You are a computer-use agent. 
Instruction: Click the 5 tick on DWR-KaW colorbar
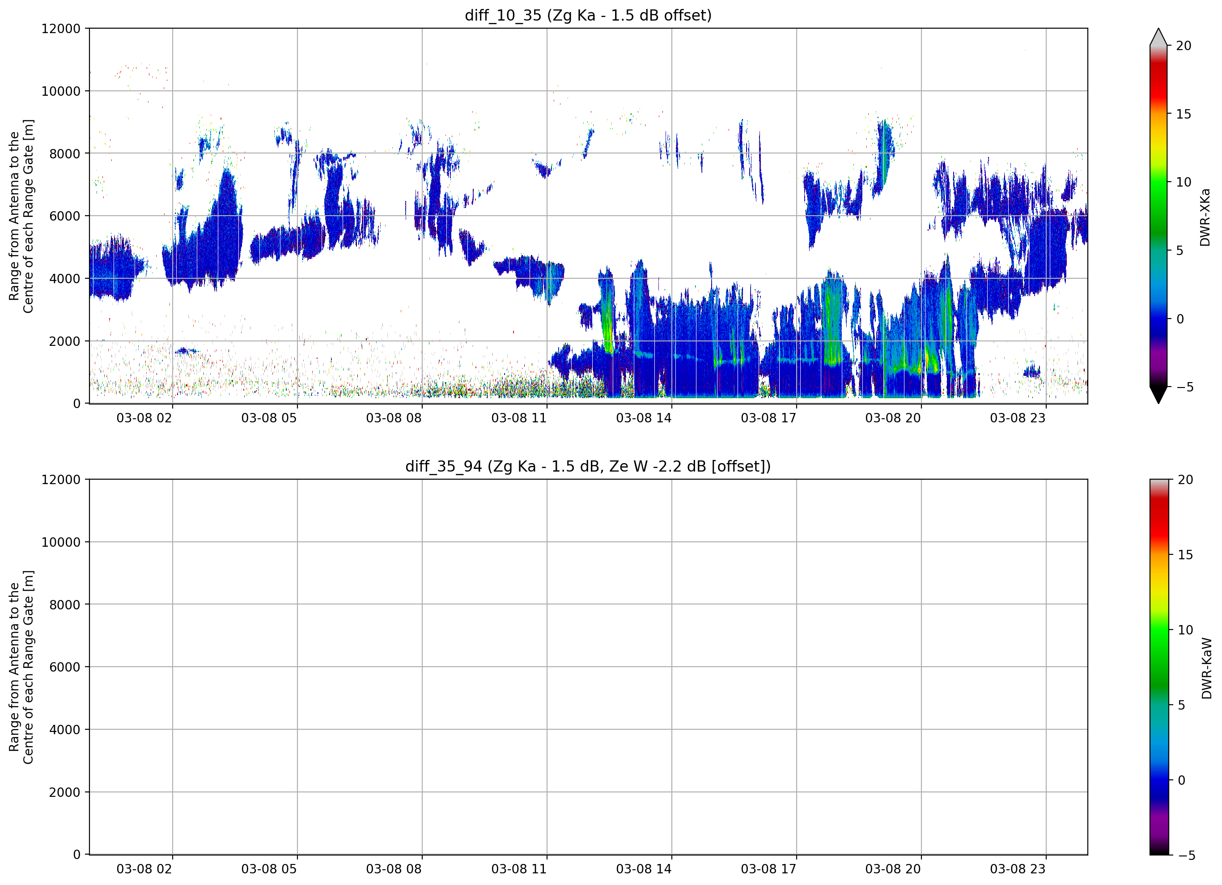click(1182, 705)
